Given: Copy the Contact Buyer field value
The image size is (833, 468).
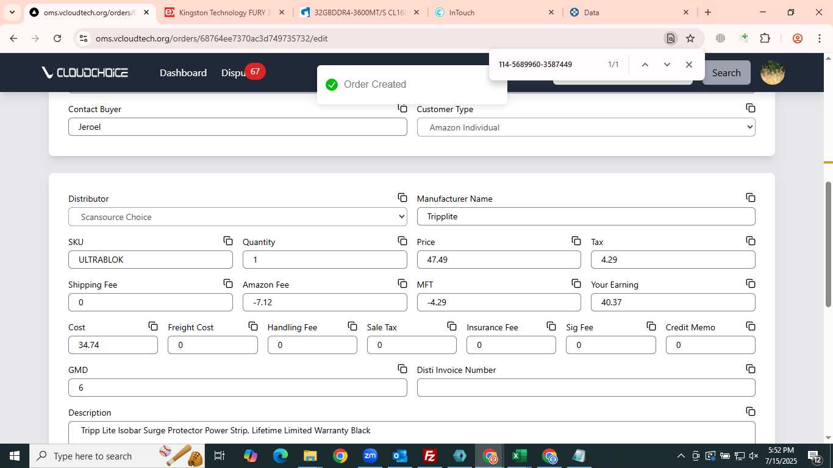Looking at the screenshot, I should tap(402, 108).
